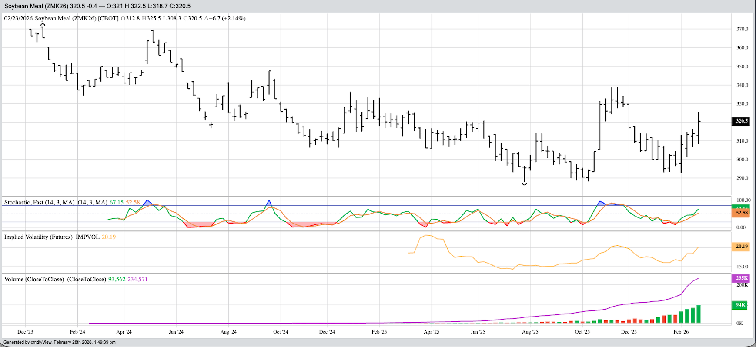Screen dimensions: 756x347
Task: Select the Stochastic, Fast (14, 3, MA) label
Action: (x=39, y=203)
